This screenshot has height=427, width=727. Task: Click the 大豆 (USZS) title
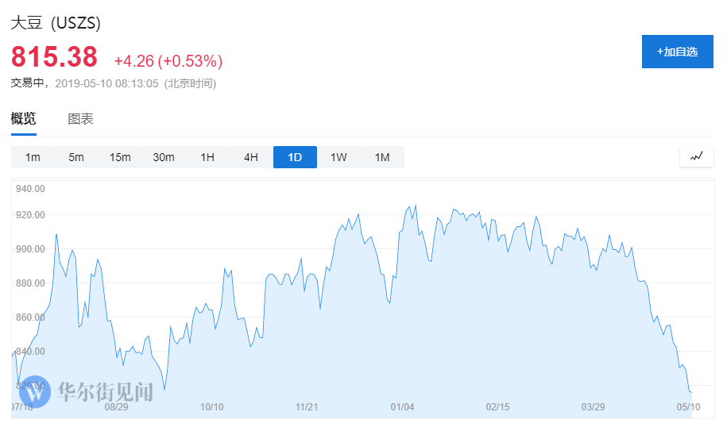point(56,23)
